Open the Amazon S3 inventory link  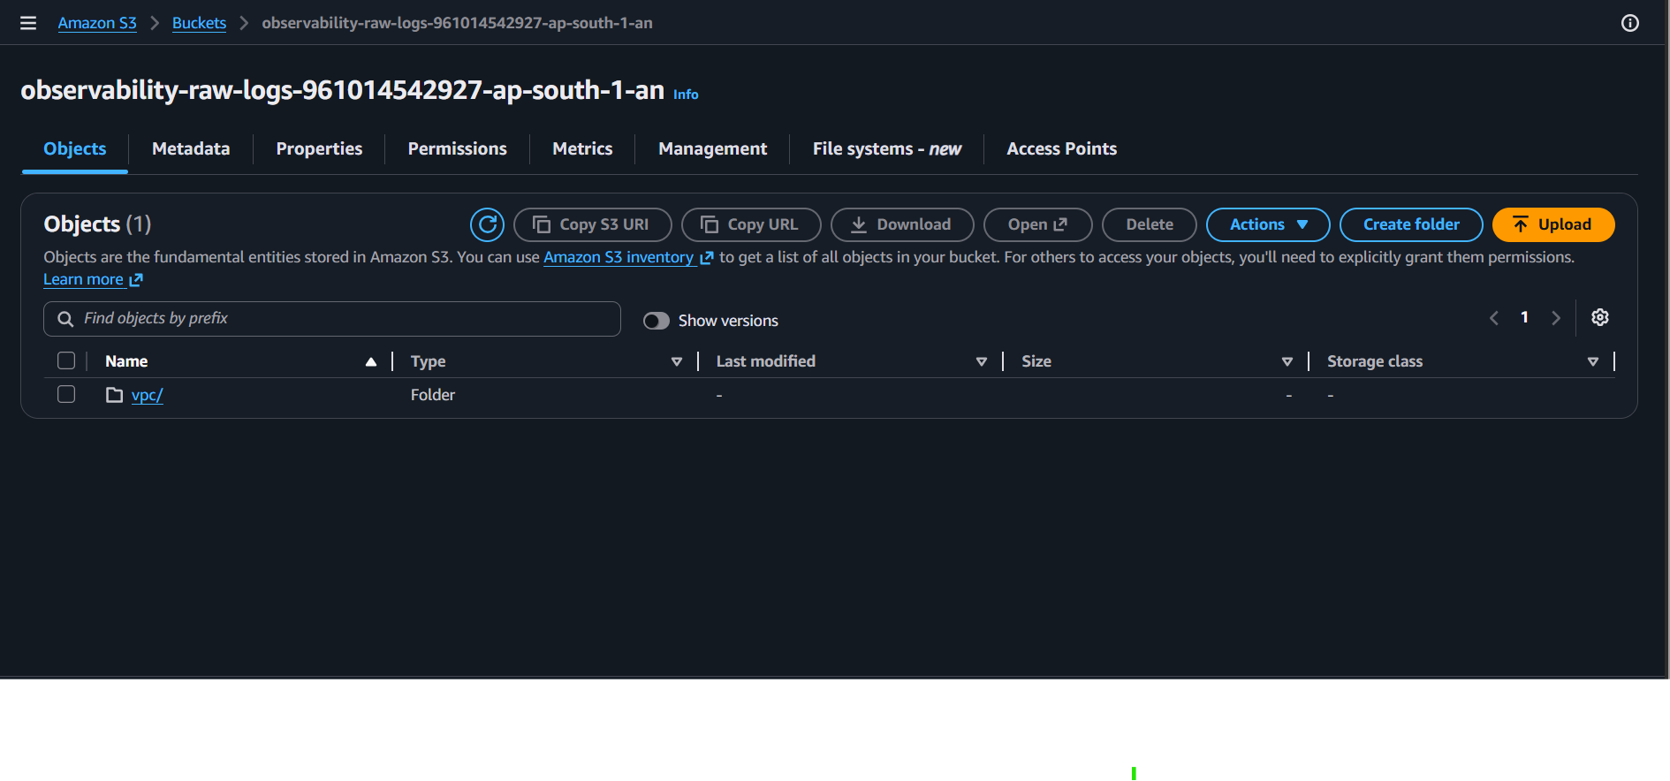(628, 257)
